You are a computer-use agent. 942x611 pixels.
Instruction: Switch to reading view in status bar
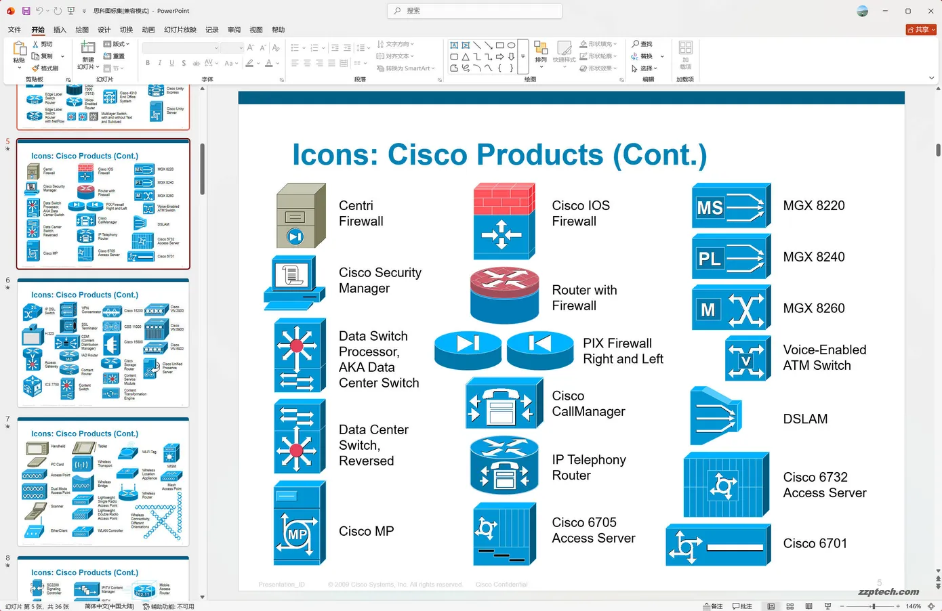tap(808, 606)
